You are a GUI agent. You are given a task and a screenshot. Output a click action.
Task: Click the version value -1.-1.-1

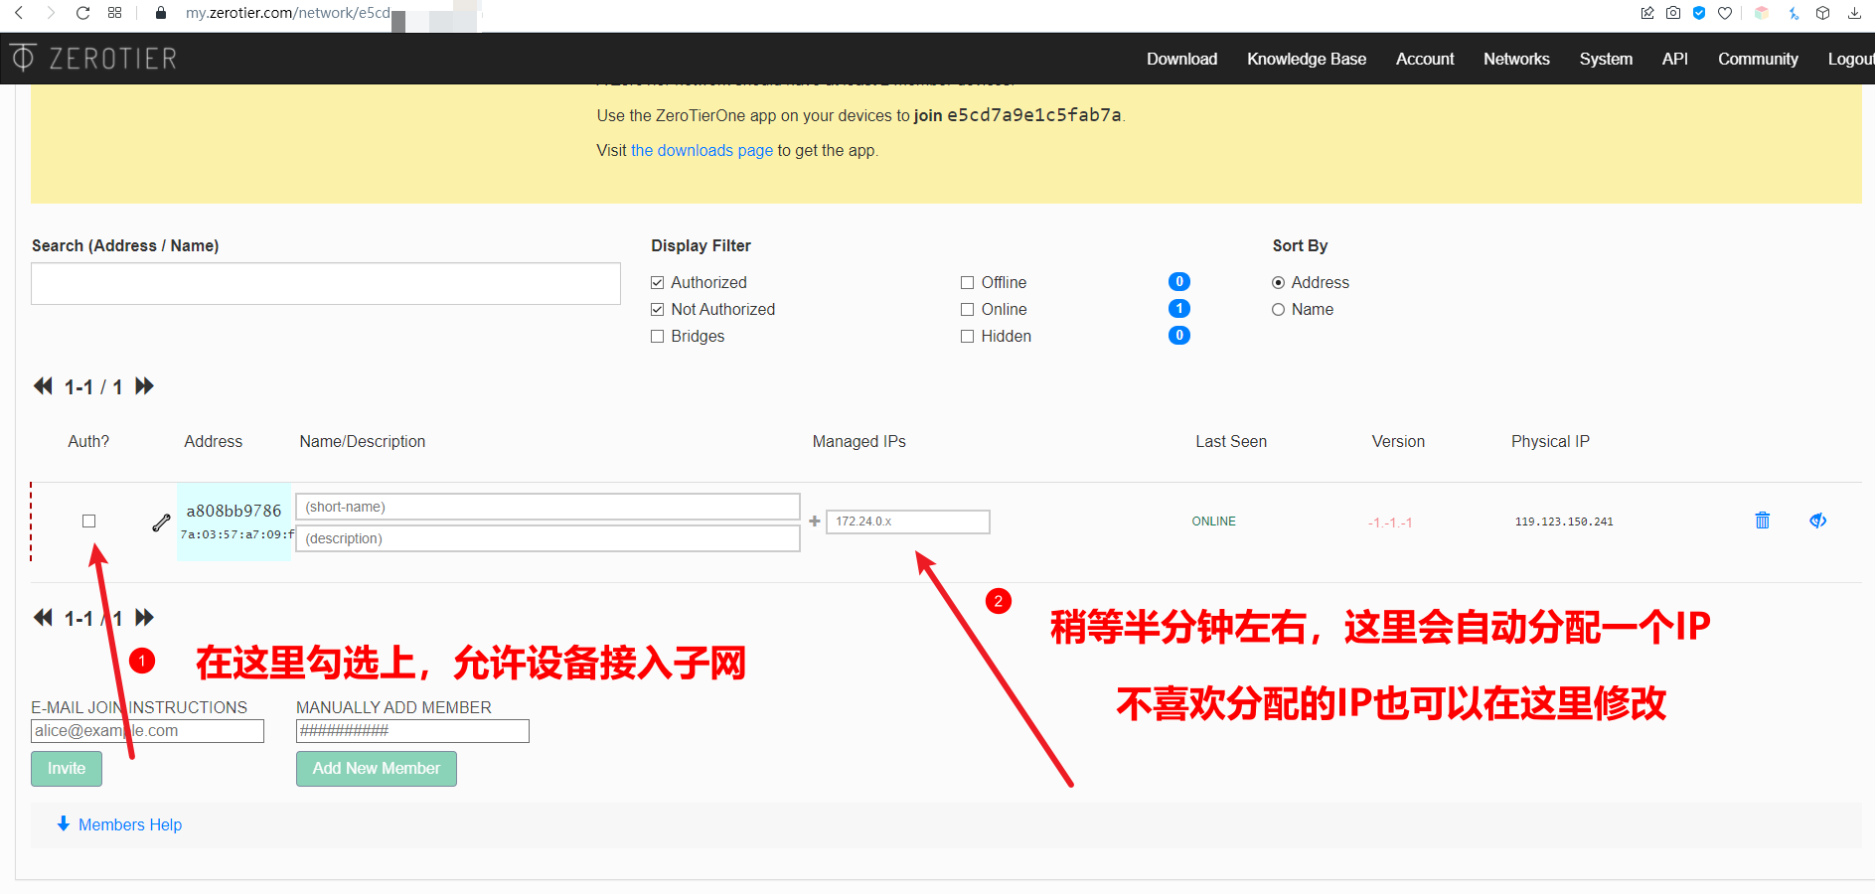[x=1390, y=522]
